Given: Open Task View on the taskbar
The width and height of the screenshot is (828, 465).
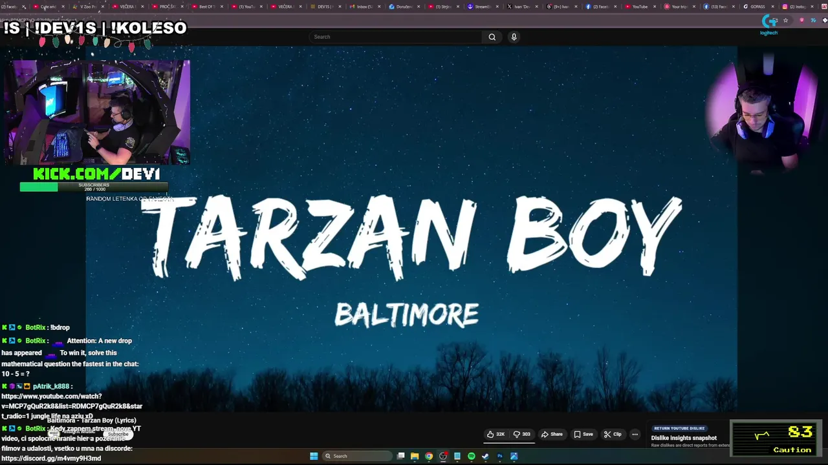Looking at the screenshot, I should (401, 456).
